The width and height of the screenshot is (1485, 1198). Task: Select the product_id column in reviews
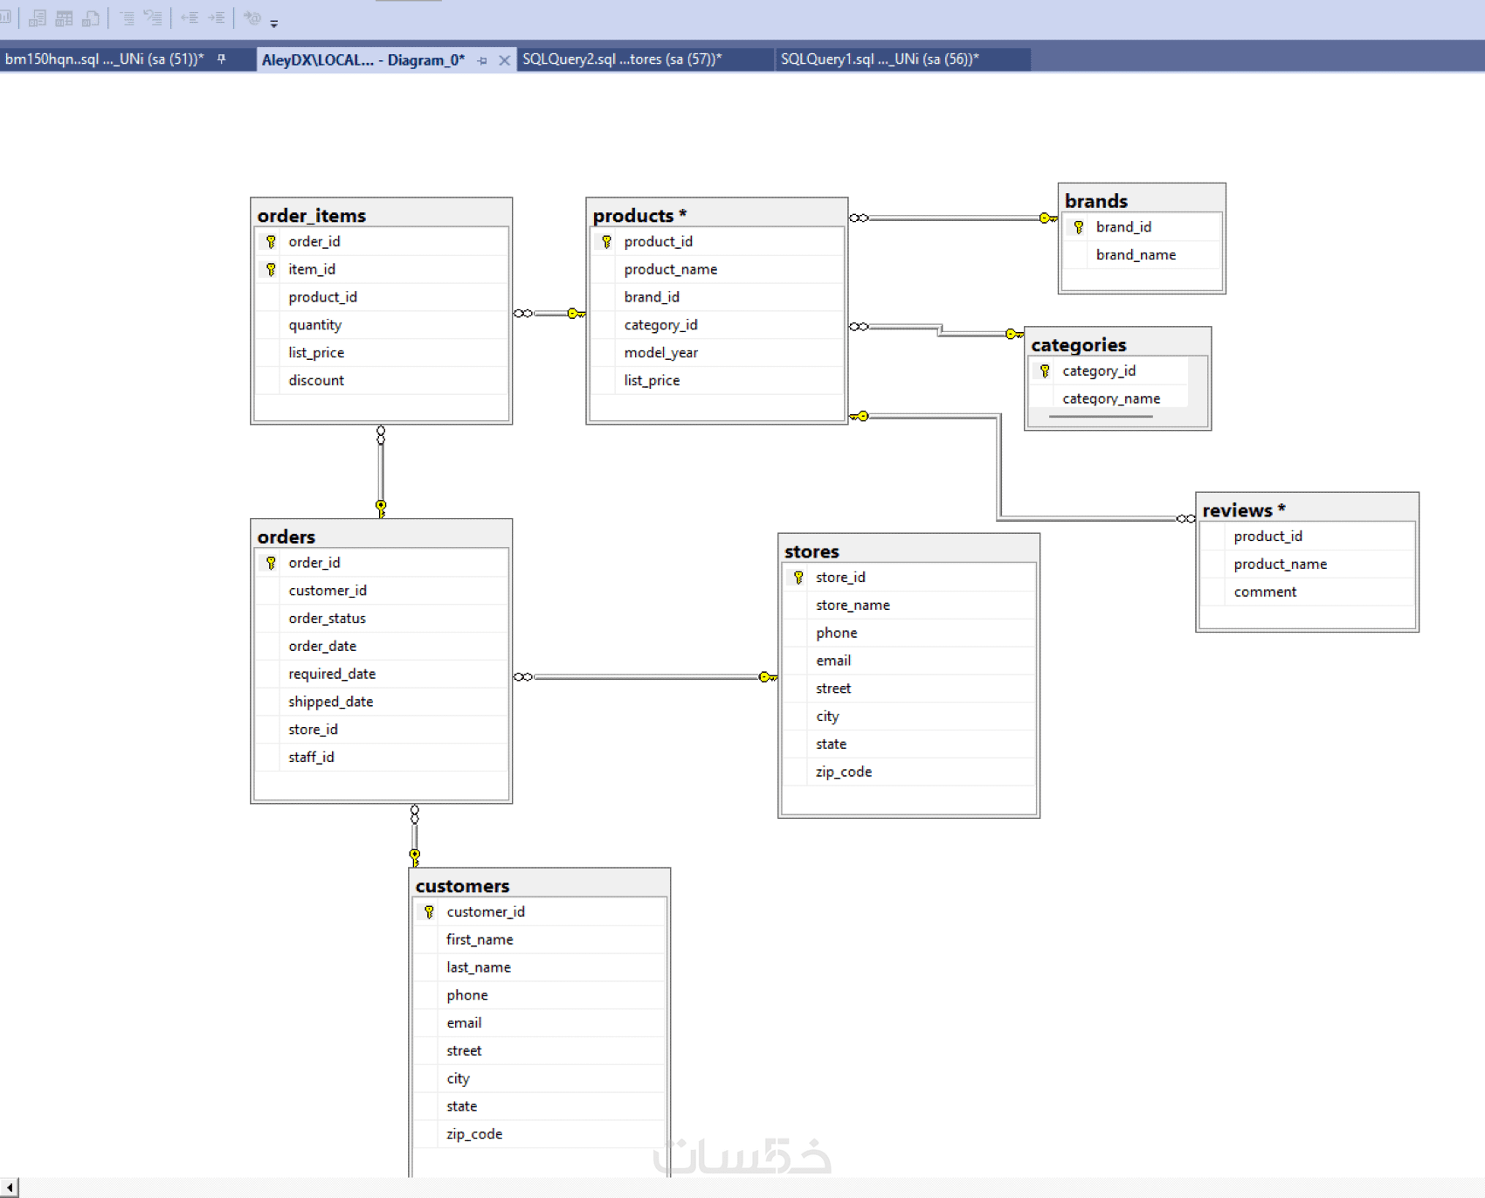(1307, 536)
